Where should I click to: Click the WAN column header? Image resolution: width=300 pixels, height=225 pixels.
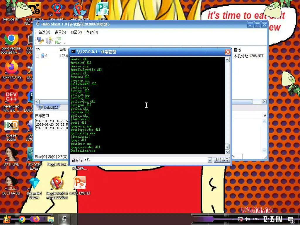63,50
